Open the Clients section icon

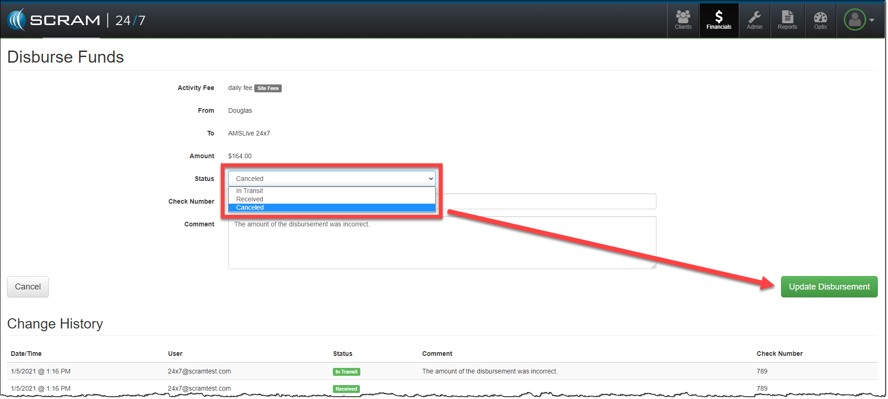point(683,20)
